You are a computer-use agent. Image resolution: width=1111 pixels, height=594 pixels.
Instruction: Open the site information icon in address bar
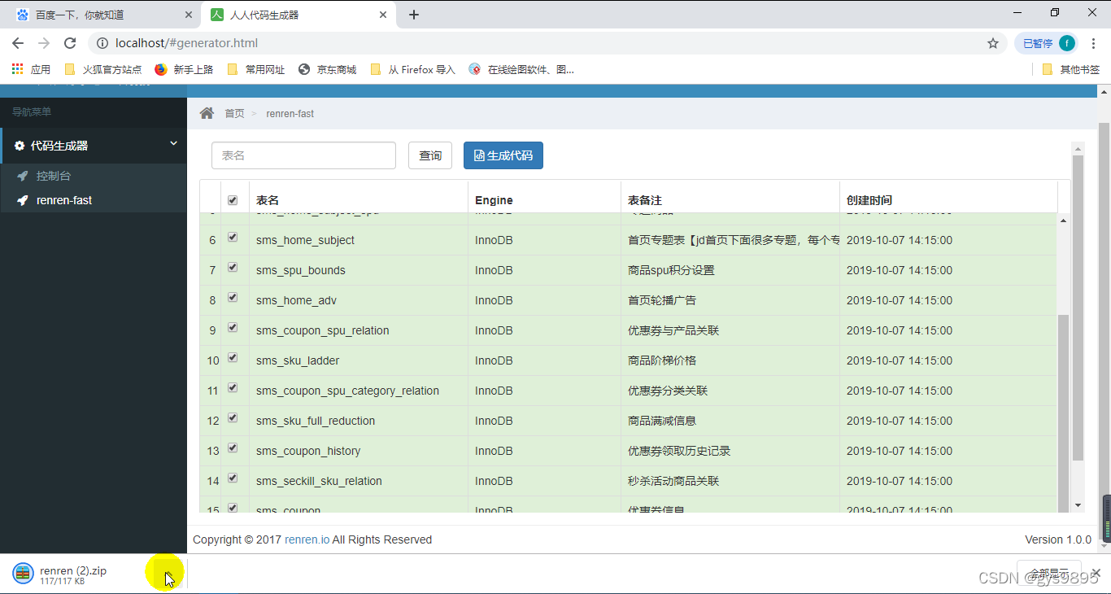tap(102, 43)
